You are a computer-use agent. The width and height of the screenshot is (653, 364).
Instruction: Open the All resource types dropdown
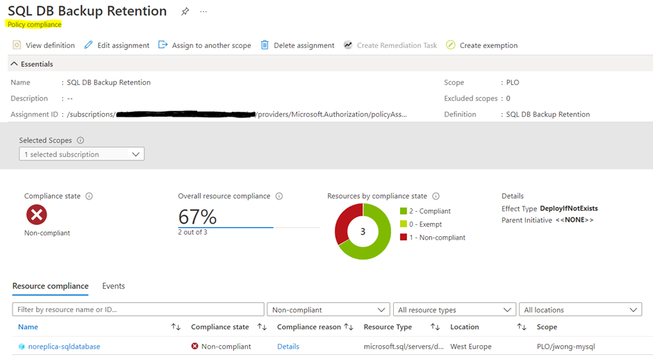[454, 309]
